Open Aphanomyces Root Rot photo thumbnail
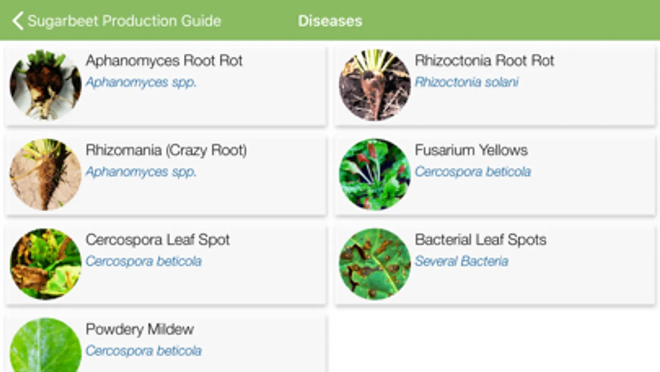Image resolution: width=660 pixels, height=372 pixels. tap(45, 85)
